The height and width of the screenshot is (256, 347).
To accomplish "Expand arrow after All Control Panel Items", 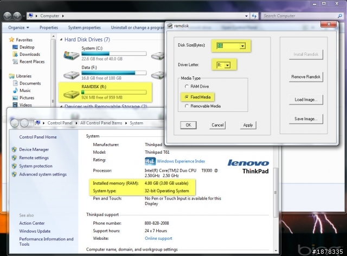I will click(126, 123).
